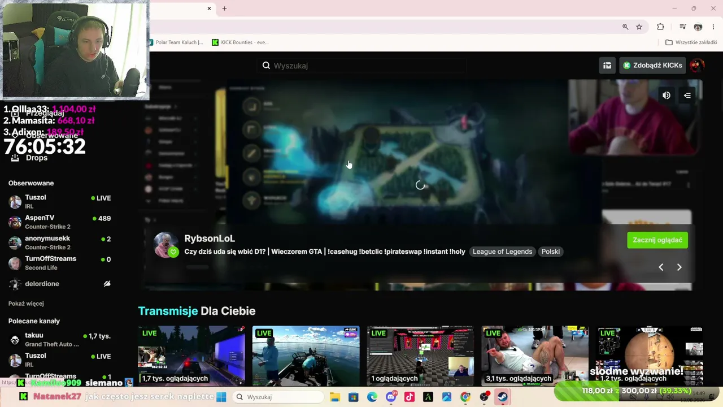This screenshot has height=407, width=723.
Task: Open the offline delordione channel row
Action: point(59,284)
